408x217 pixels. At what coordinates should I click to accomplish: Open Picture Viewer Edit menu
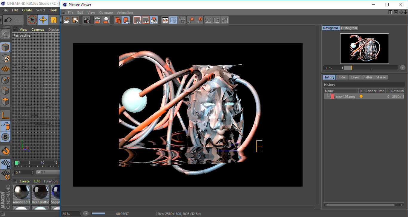(x=80, y=13)
